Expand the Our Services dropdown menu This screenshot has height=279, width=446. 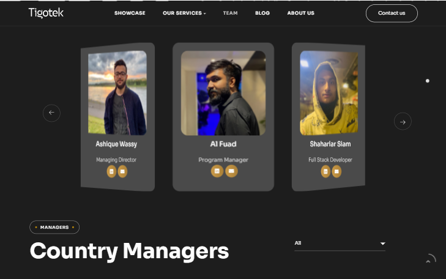(x=184, y=13)
